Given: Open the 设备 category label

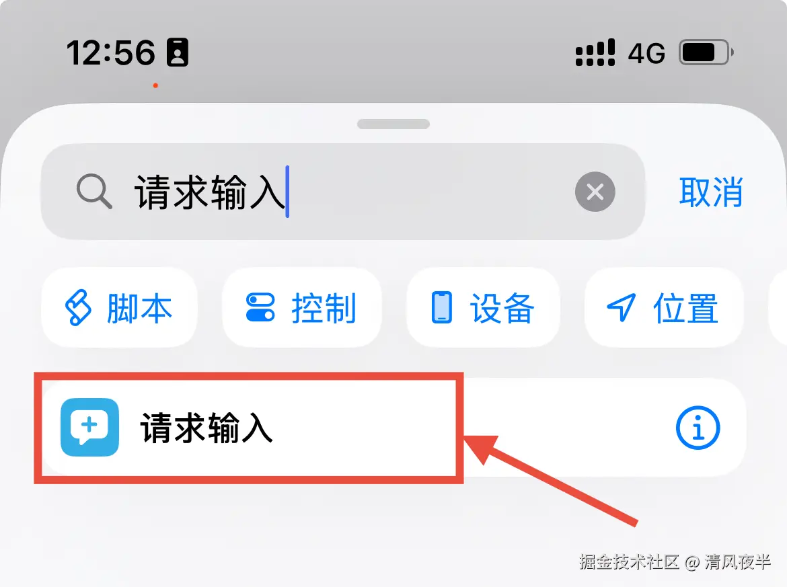Looking at the screenshot, I should [502, 308].
